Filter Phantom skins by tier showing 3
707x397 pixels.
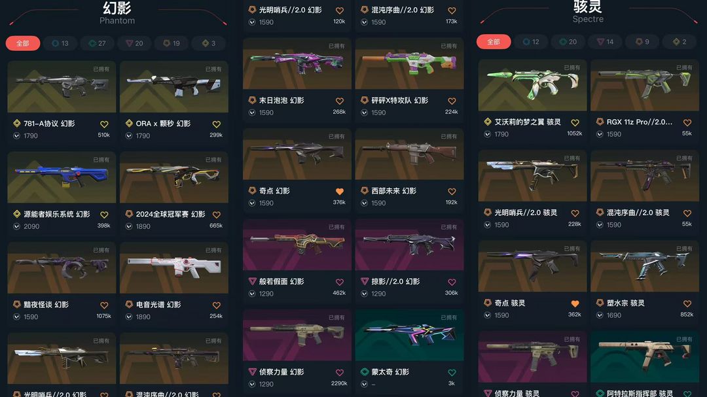[x=209, y=43]
